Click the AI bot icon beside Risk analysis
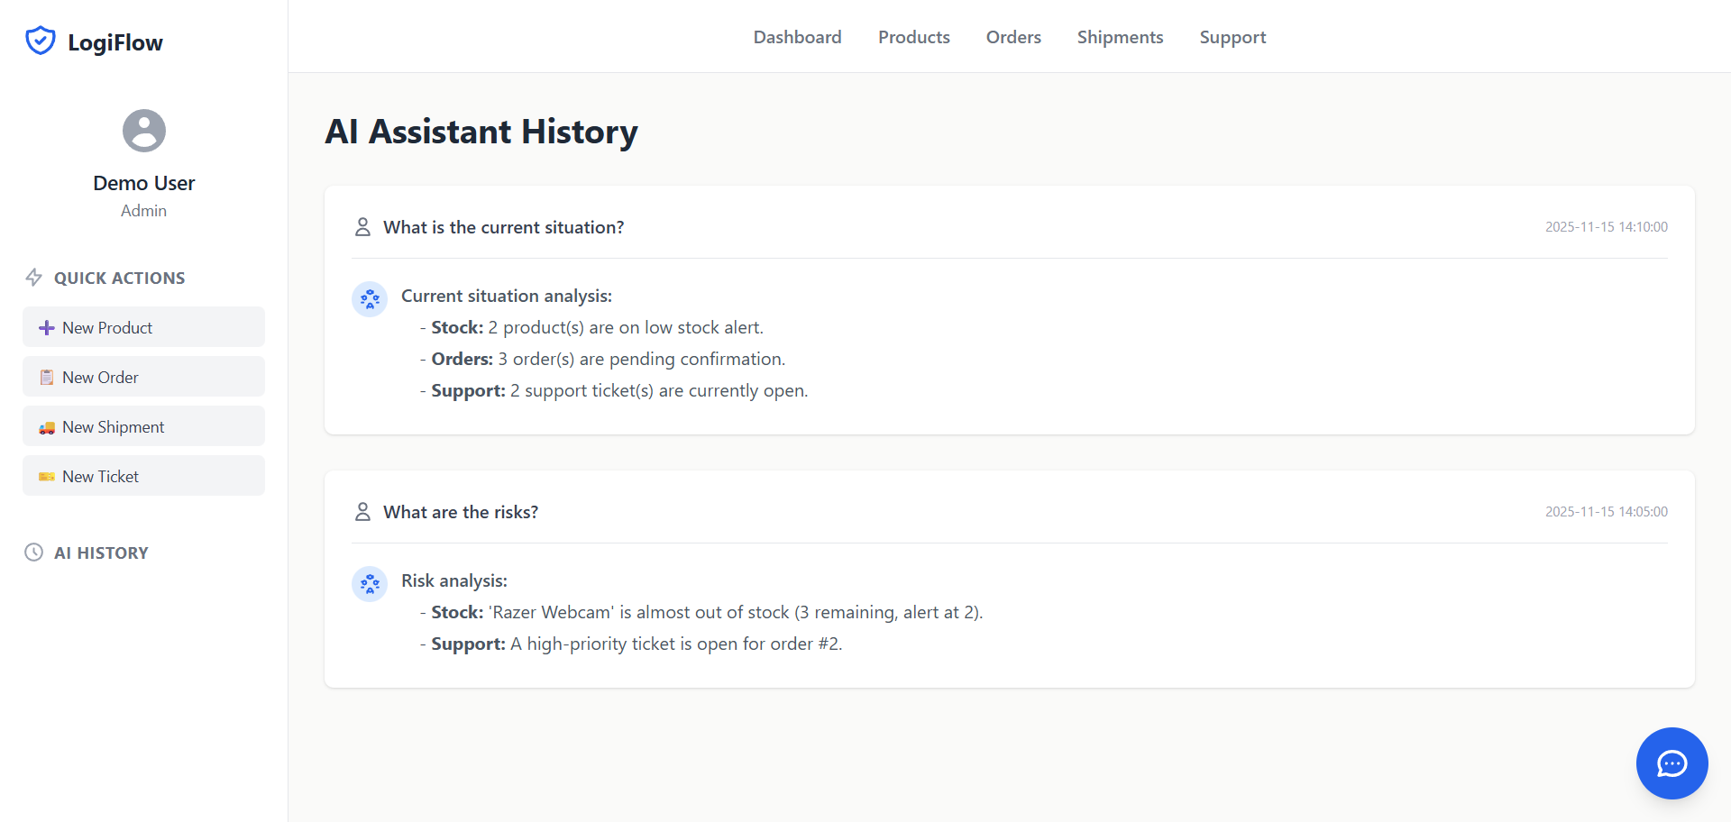The image size is (1731, 822). pyautogui.click(x=370, y=584)
